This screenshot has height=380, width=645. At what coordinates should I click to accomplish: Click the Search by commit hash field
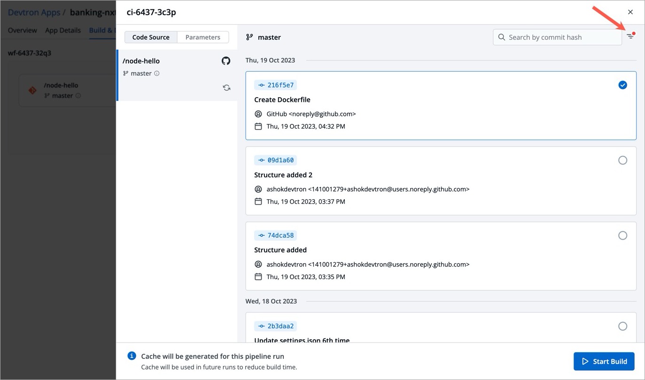coord(561,37)
